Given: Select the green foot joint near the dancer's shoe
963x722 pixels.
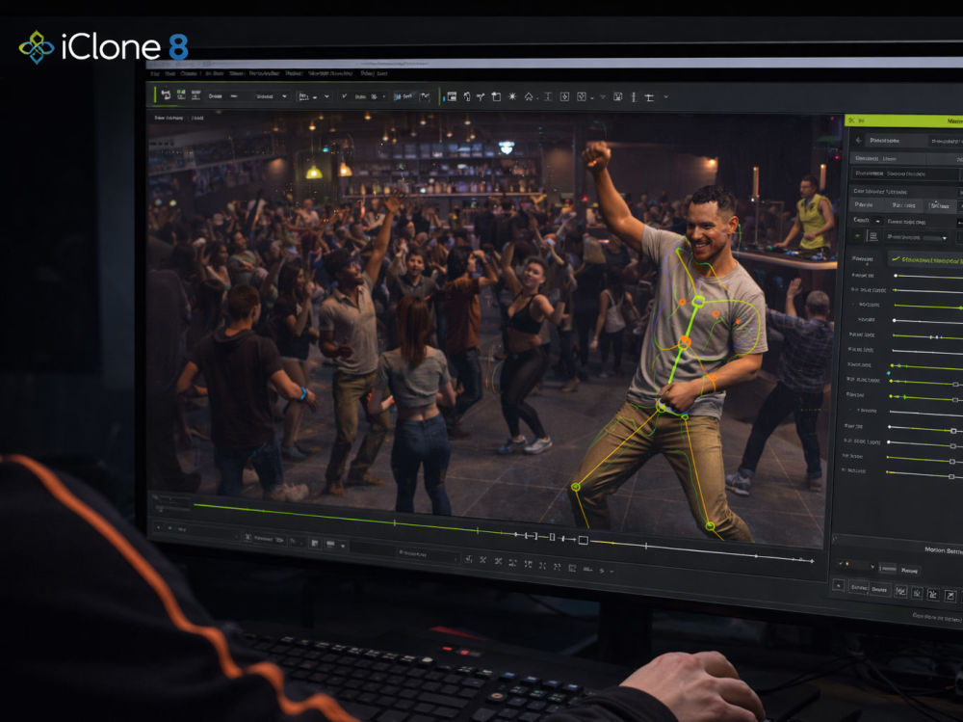Looking at the screenshot, I should tap(710, 526).
